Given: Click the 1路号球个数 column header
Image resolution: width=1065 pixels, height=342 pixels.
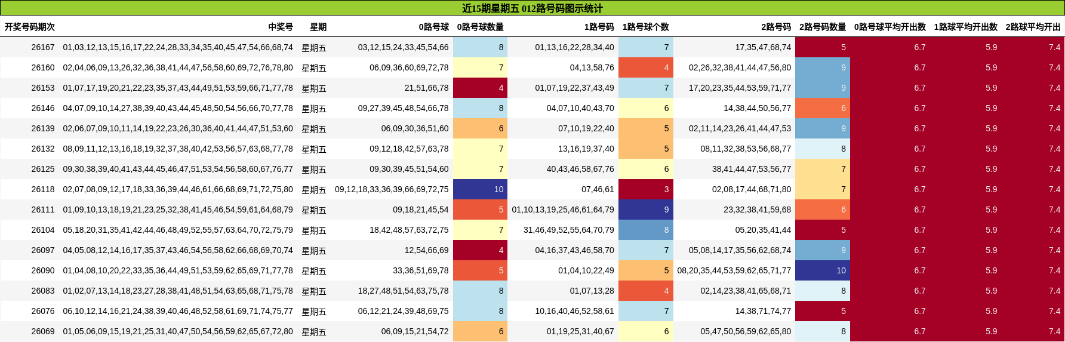Looking at the screenshot, I should tap(646, 27).
